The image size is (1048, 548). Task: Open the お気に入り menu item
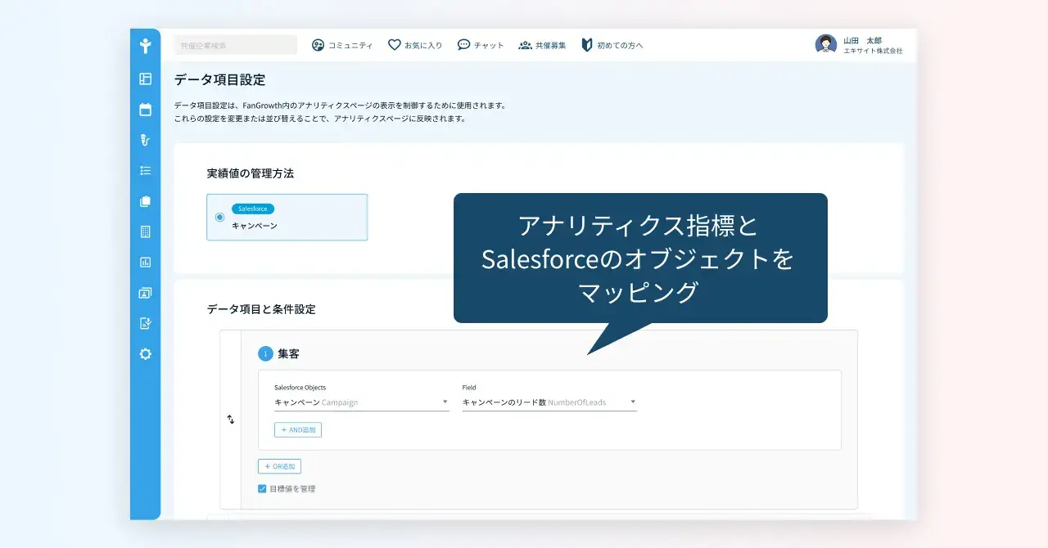pyautogui.click(x=415, y=45)
